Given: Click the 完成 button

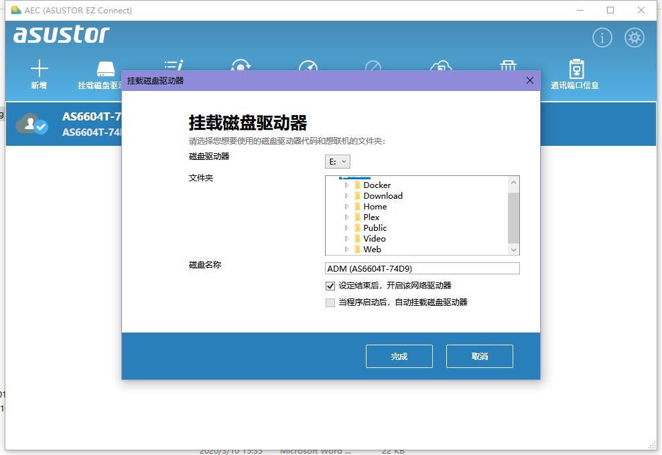Looking at the screenshot, I should pos(399,356).
